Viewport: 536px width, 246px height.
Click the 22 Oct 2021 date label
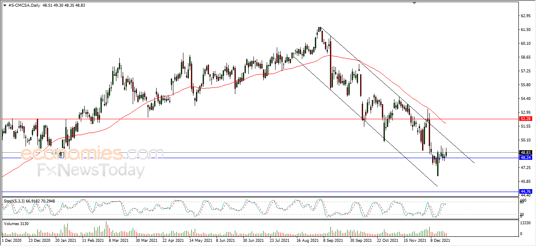pos(387,241)
